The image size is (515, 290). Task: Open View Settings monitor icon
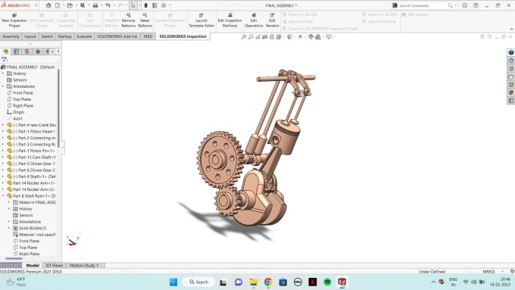[x=329, y=37]
